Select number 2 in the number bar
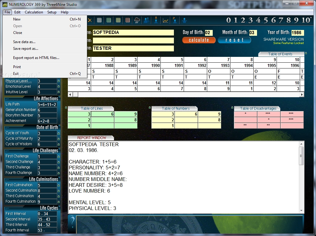The image size is (316, 236). 243,20
